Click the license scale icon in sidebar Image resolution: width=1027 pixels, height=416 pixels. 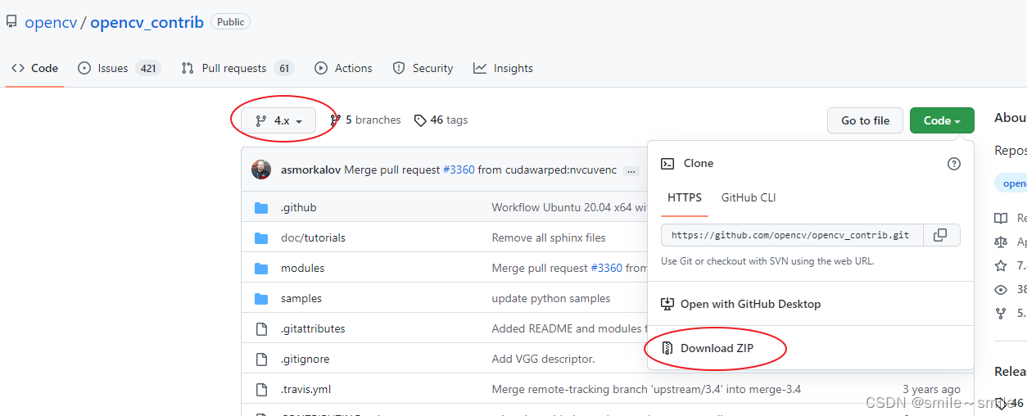pyautogui.click(x=1001, y=242)
